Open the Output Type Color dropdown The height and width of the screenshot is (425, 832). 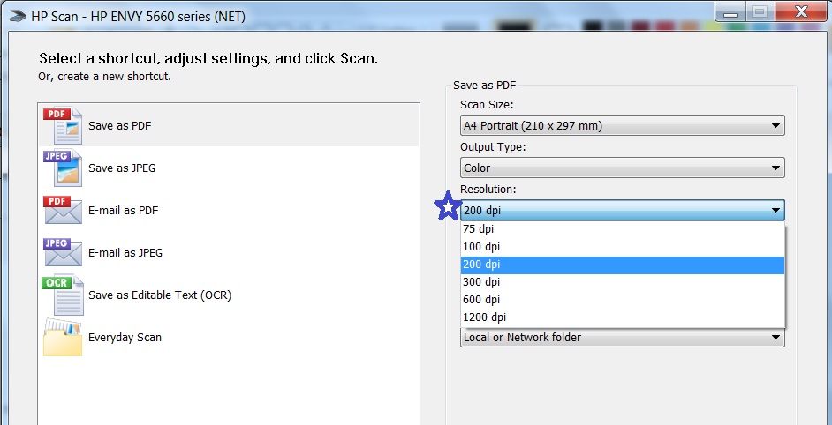pyautogui.click(x=622, y=168)
